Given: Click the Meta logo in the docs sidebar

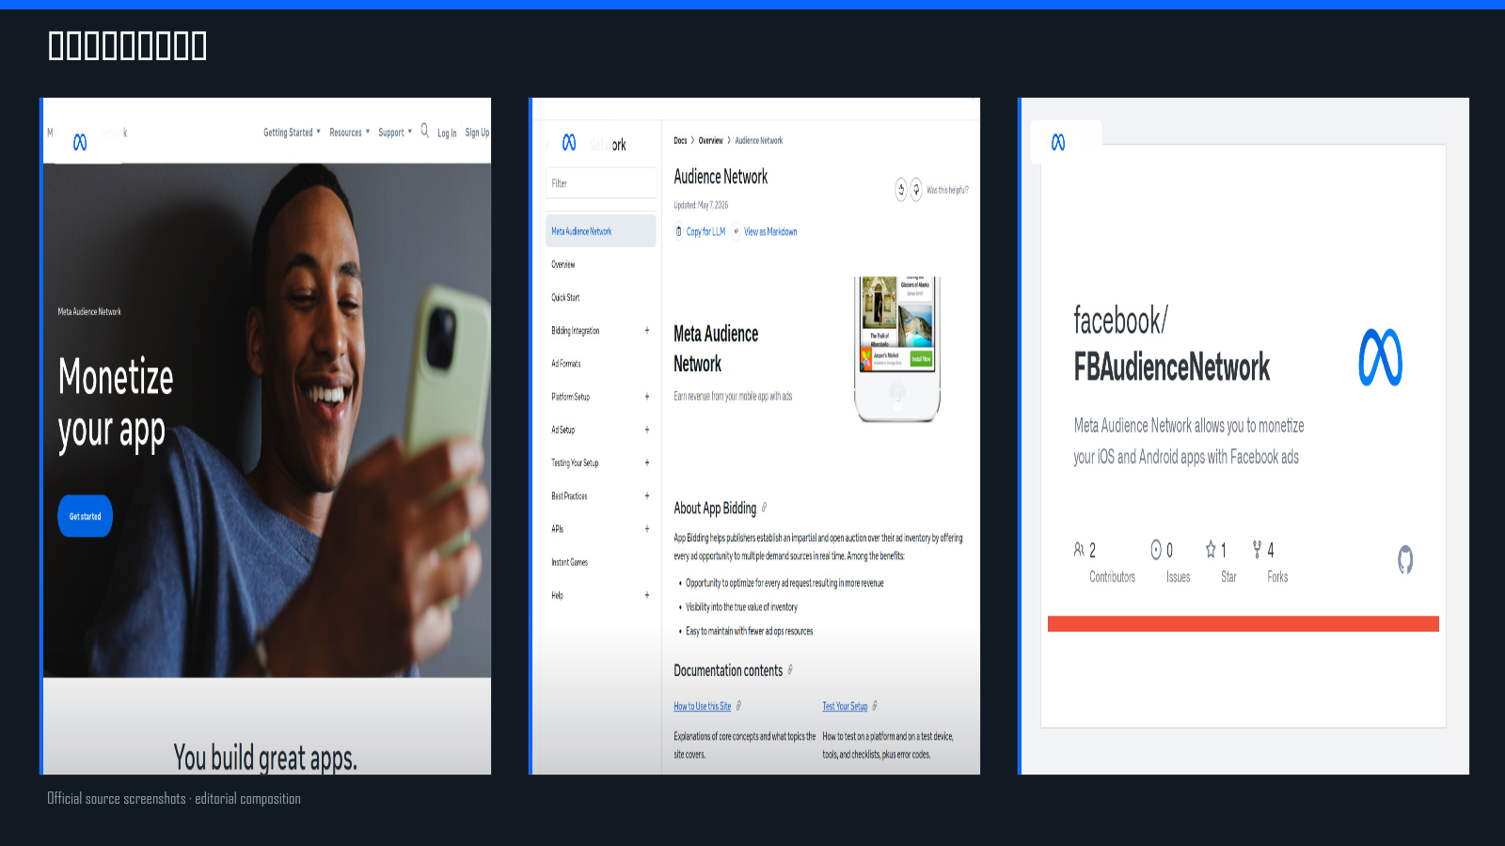Looking at the screenshot, I should pos(569,142).
